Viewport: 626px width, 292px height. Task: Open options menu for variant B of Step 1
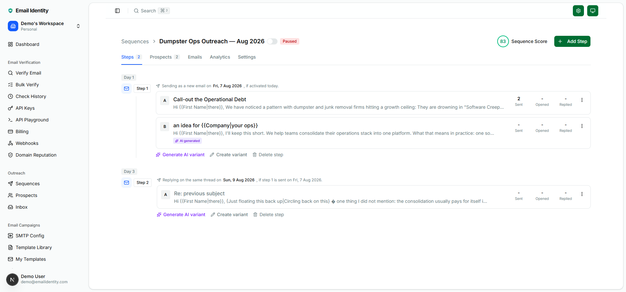[582, 126]
